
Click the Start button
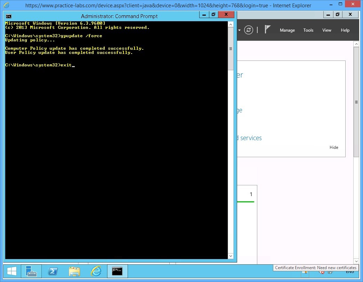[11, 271]
